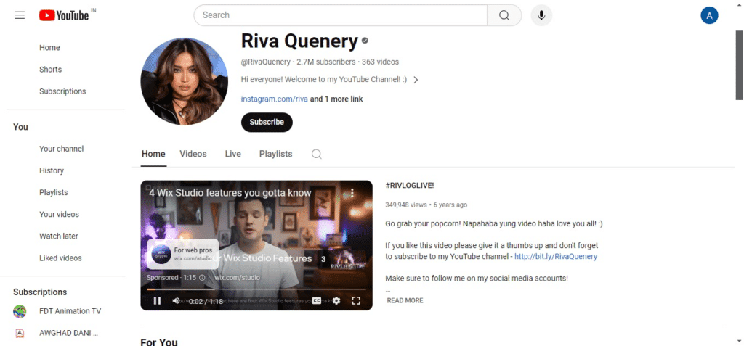
Task: Focus the Search input field
Action: pos(340,15)
